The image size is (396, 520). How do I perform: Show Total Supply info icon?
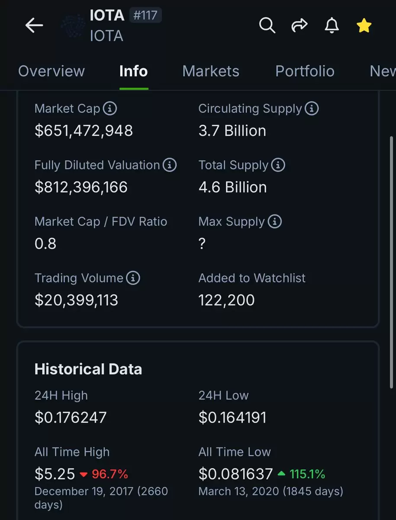coord(278,165)
